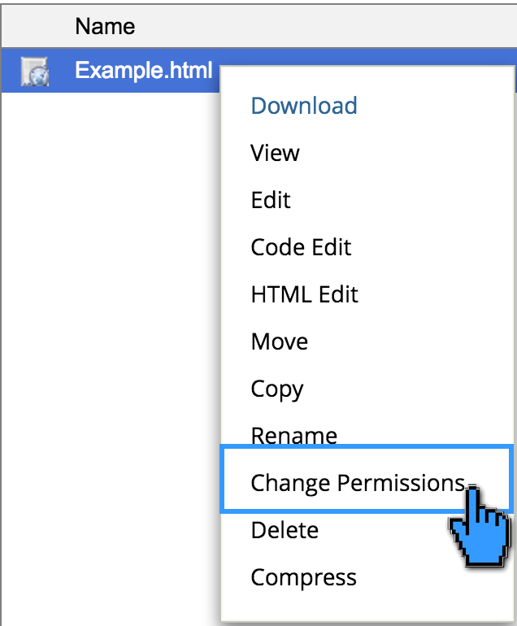The image size is (517, 626).
Task: Click the Example.html file name
Action: (144, 70)
